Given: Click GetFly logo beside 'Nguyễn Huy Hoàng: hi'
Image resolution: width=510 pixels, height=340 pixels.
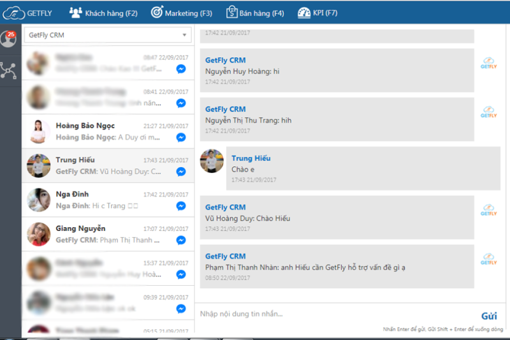Looking at the screenshot, I should tap(488, 63).
